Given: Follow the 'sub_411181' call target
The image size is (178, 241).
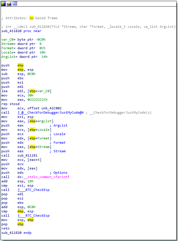Looking at the screenshot, I should (x=27, y=156).
